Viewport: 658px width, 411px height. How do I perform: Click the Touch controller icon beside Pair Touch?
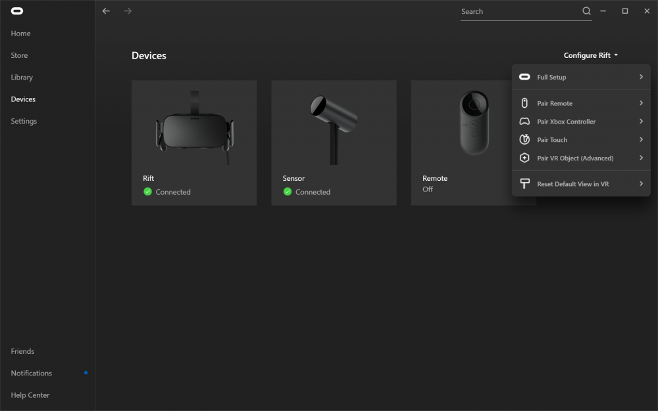(524, 139)
